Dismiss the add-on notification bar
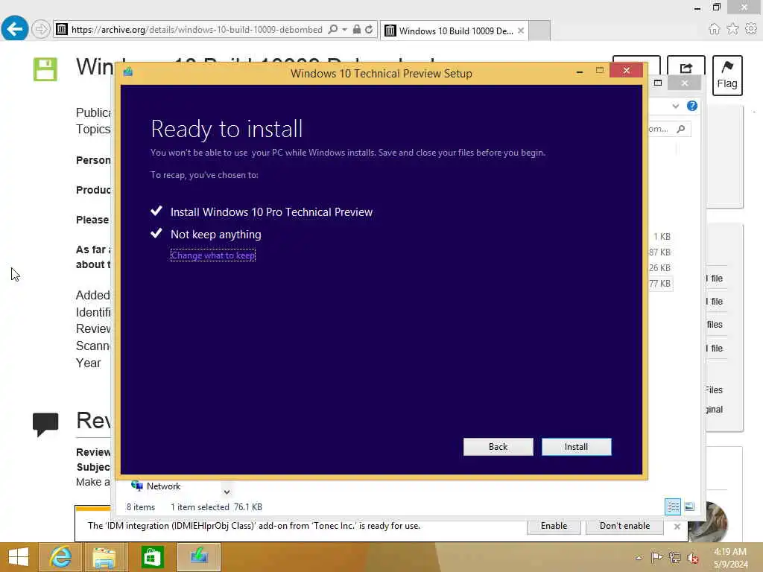The image size is (763, 572). [x=677, y=527]
